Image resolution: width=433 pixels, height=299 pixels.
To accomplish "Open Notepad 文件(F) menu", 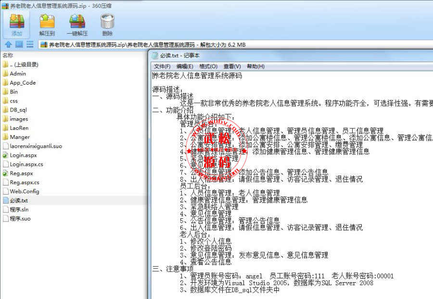I will click(x=162, y=66).
